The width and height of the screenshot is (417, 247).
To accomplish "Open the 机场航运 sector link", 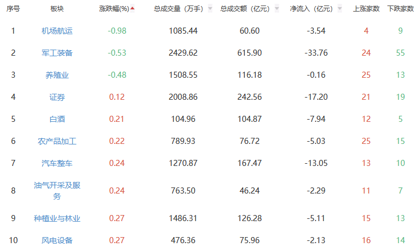I will tap(57, 31).
